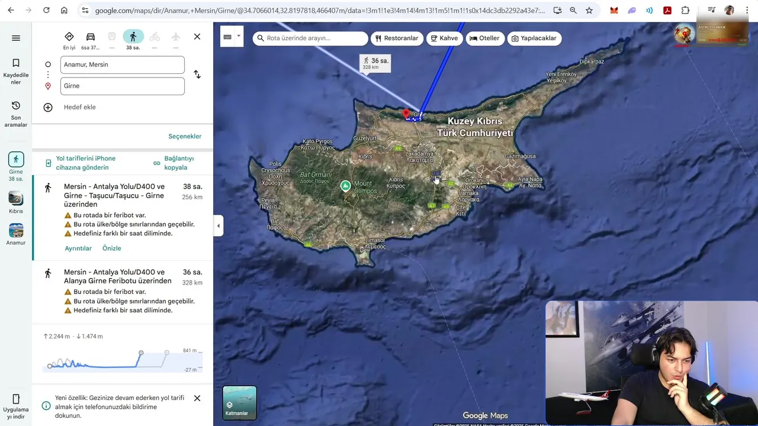Switch to flight travel mode
This screenshot has width=758, height=426.
176,40
